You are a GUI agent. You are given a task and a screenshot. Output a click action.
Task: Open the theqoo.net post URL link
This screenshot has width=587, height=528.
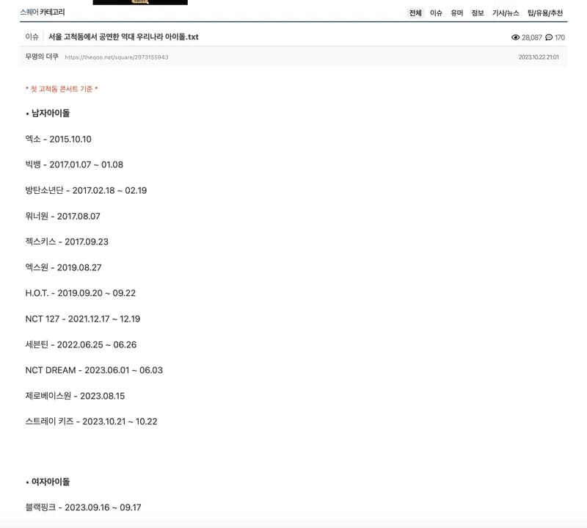117,57
